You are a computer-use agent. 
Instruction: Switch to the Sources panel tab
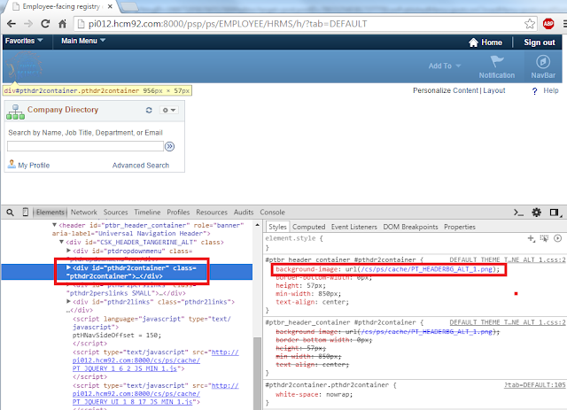115,213
